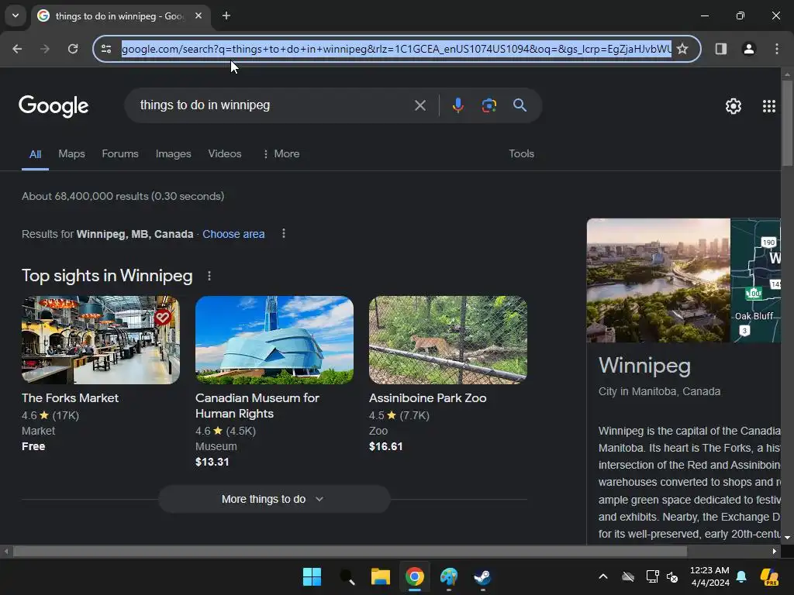Switch to the Forums tab
This screenshot has height=595, width=794.
point(120,154)
